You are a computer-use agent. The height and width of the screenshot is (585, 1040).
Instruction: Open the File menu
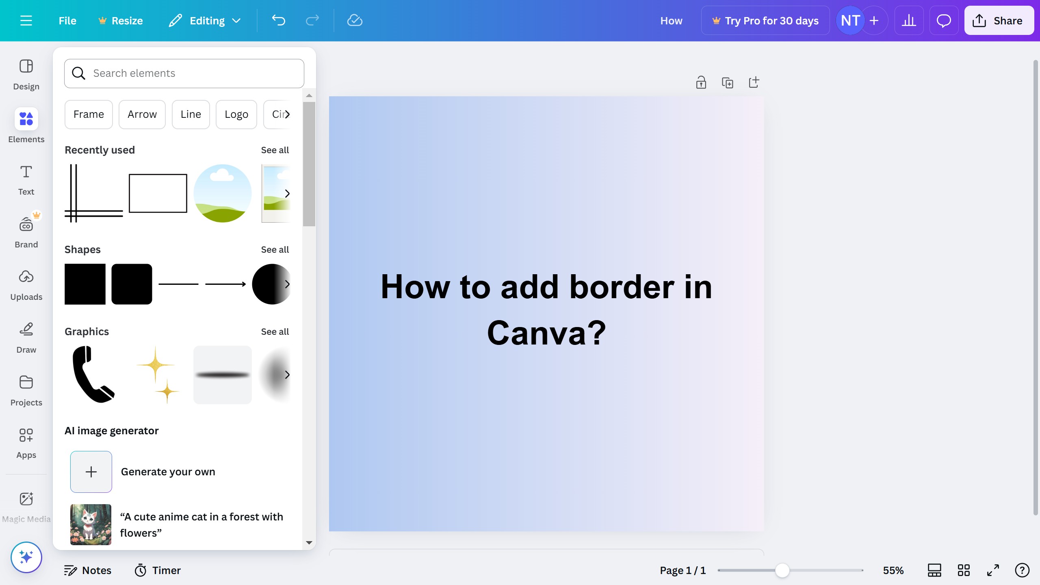pos(67,21)
